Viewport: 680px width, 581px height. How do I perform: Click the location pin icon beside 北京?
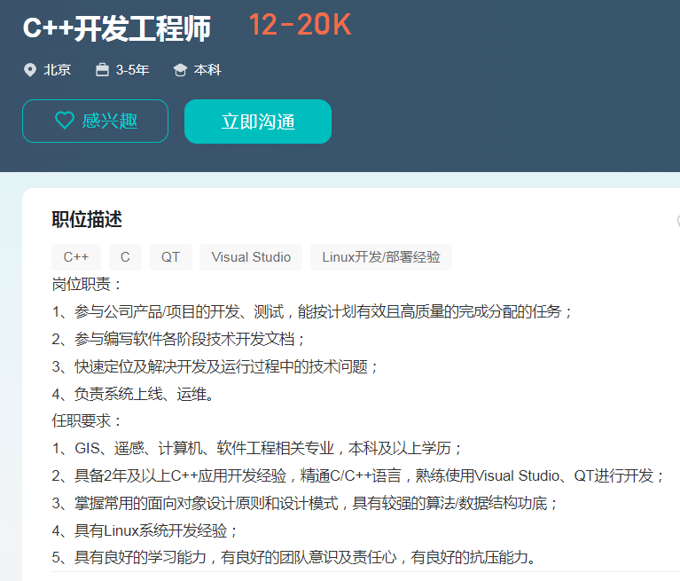click(x=30, y=70)
